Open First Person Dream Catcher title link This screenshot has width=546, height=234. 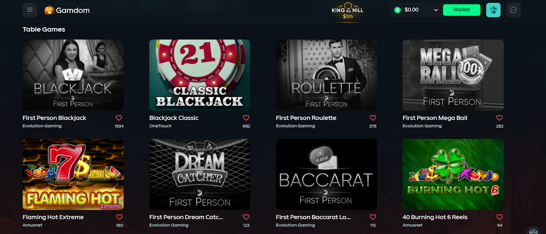[186, 217]
